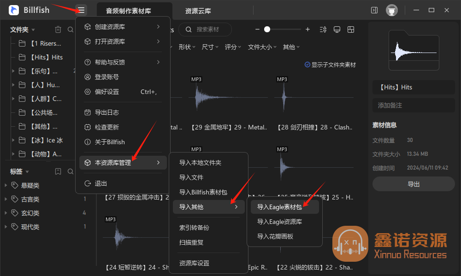The height and width of the screenshot is (276, 461).
Task: Click the 【1 Risers... folder icon
Action: click(x=22, y=43)
